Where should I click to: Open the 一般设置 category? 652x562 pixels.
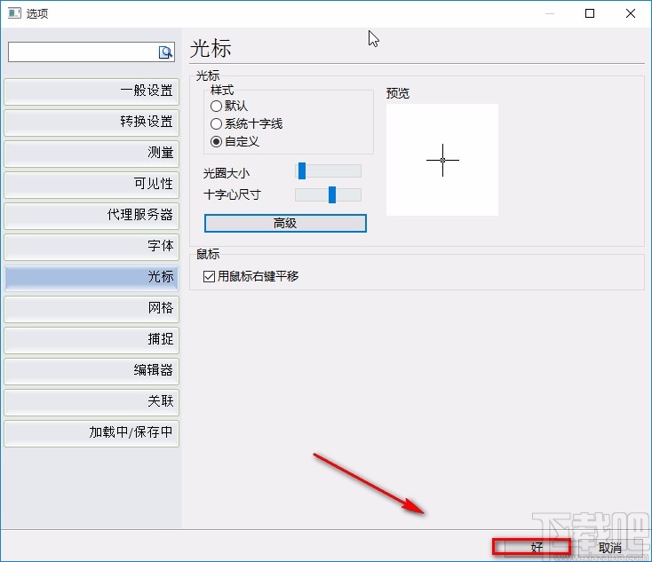pyautogui.click(x=91, y=91)
